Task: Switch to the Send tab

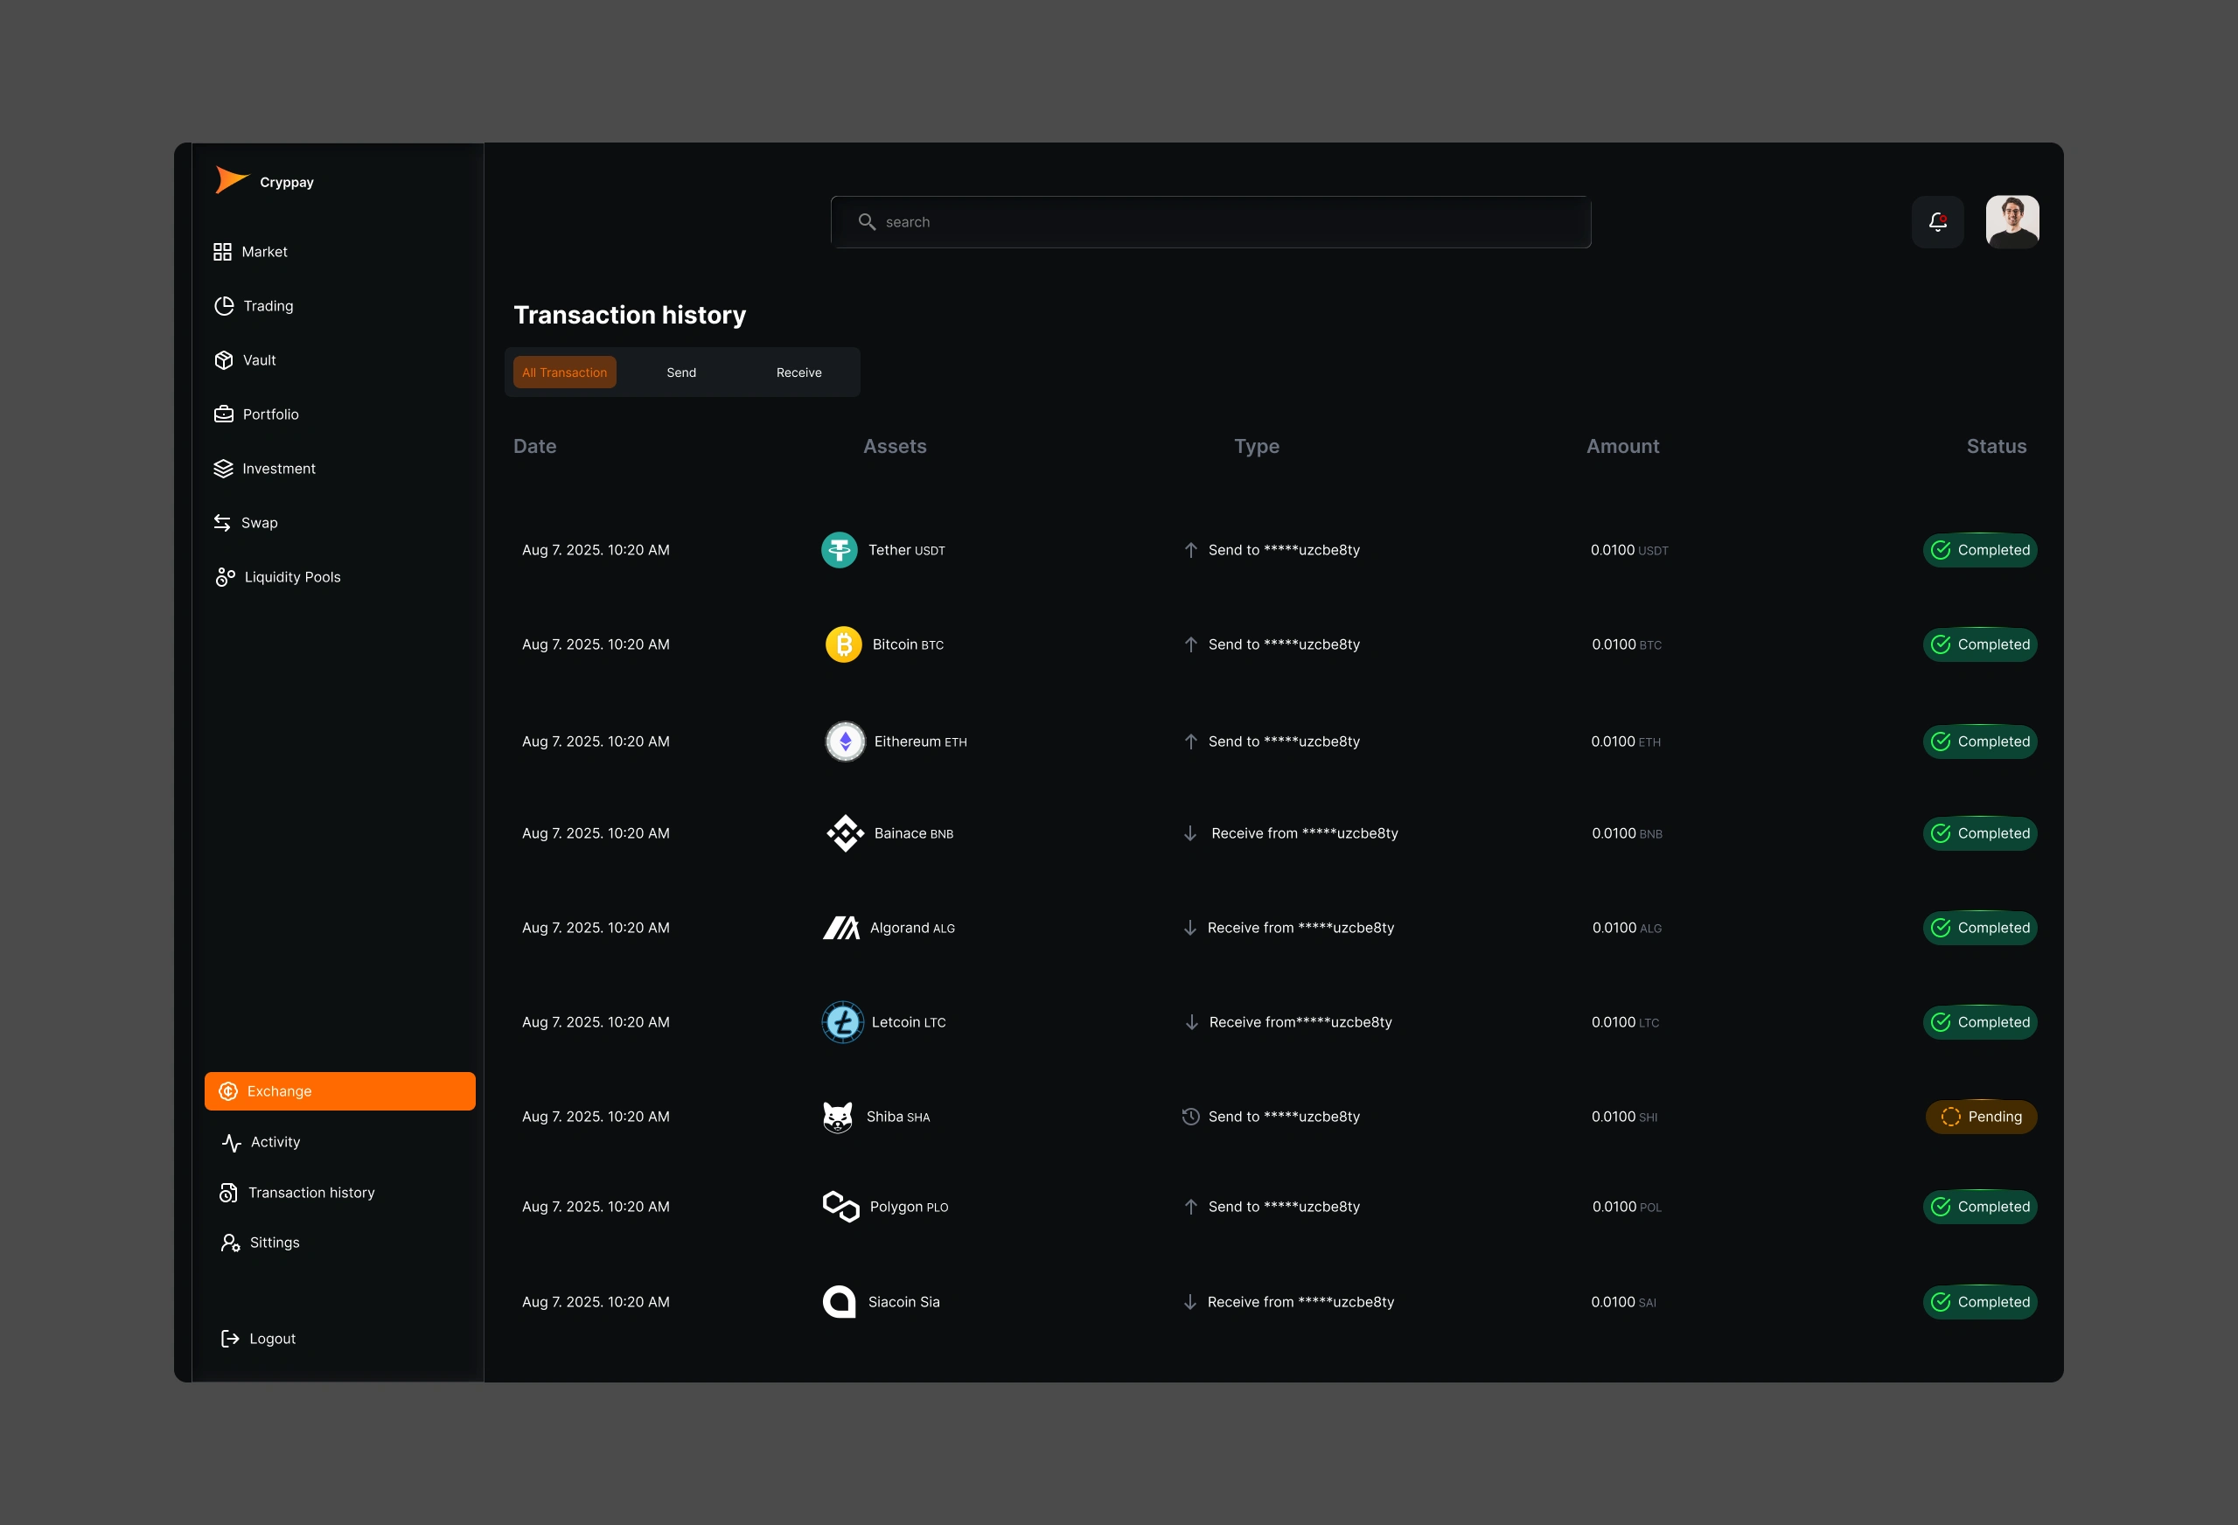Action: [x=680, y=373]
